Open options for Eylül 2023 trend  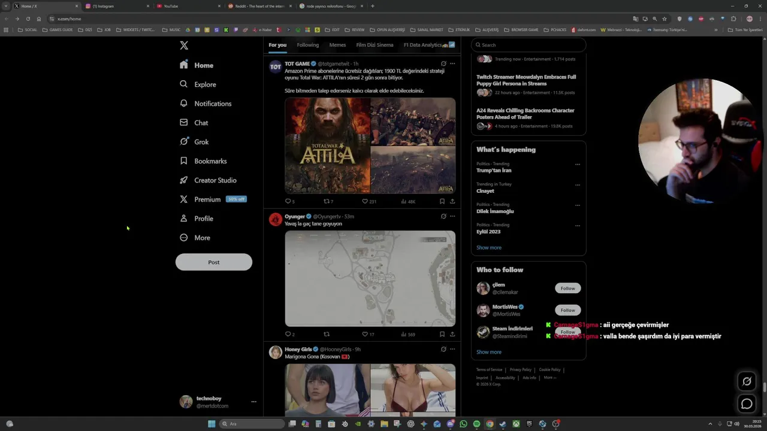coord(578,226)
